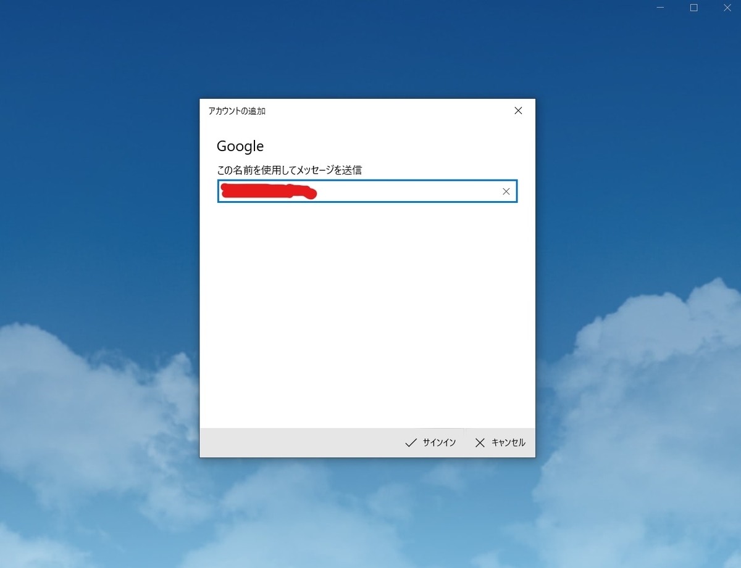Close the main app window
This screenshot has width=741, height=568.
click(x=727, y=8)
